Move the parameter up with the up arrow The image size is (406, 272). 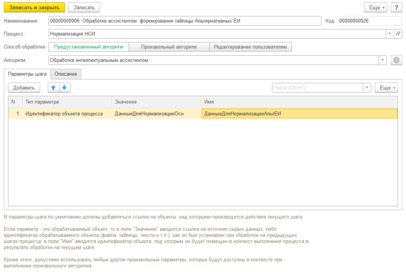tap(53, 87)
